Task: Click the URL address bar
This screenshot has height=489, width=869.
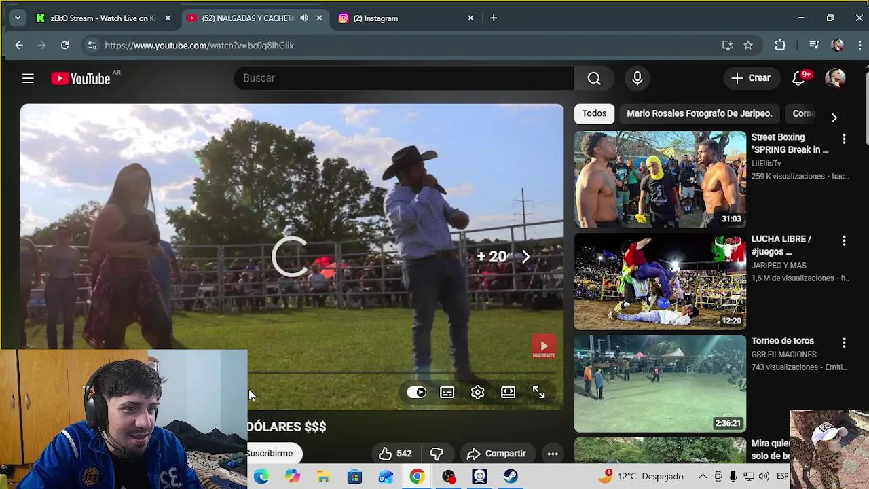Action: (x=407, y=46)
